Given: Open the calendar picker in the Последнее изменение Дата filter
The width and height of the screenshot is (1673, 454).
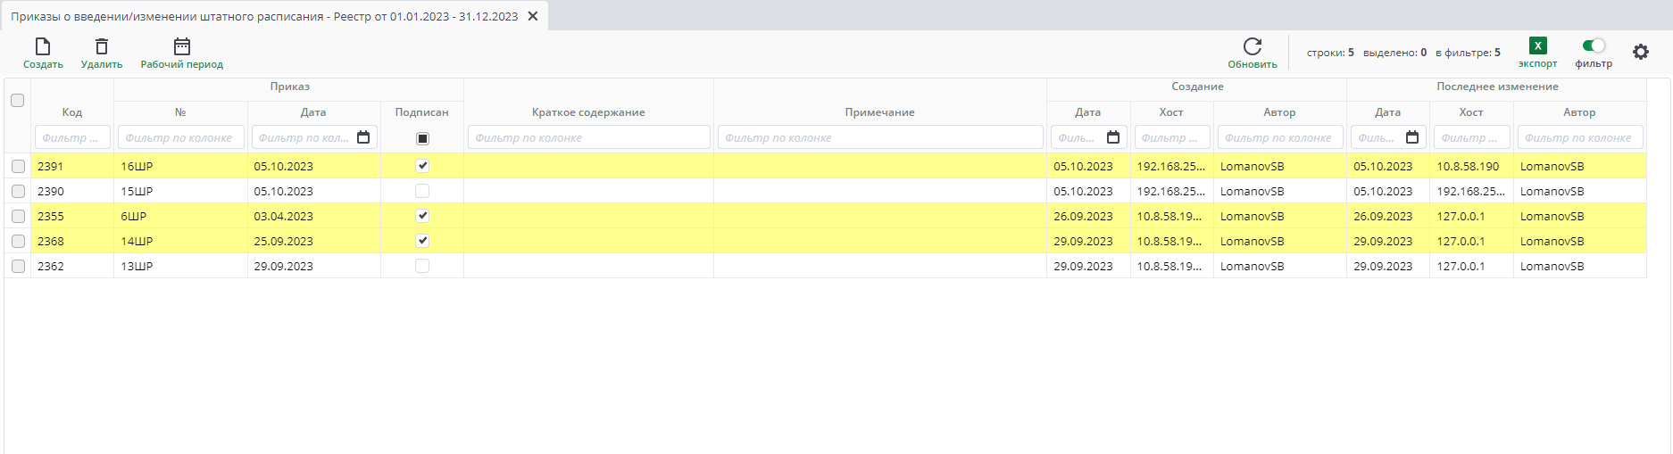Looking at the screenshot, I should click(1412, 137).
